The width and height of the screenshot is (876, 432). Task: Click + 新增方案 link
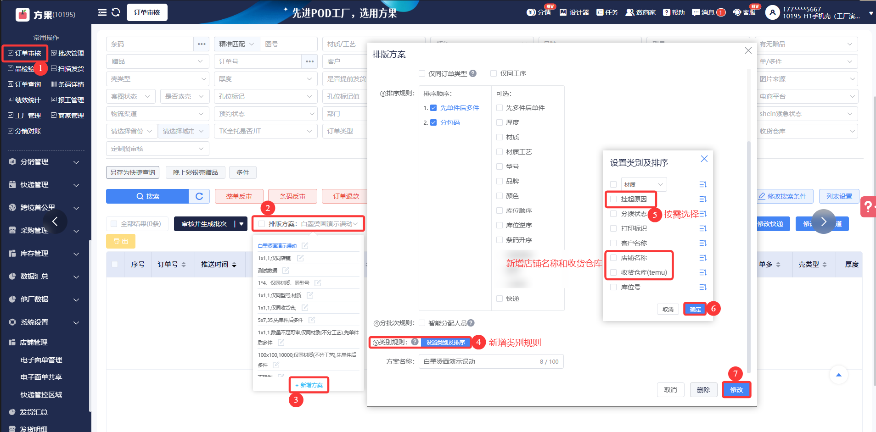coord(309,385)
